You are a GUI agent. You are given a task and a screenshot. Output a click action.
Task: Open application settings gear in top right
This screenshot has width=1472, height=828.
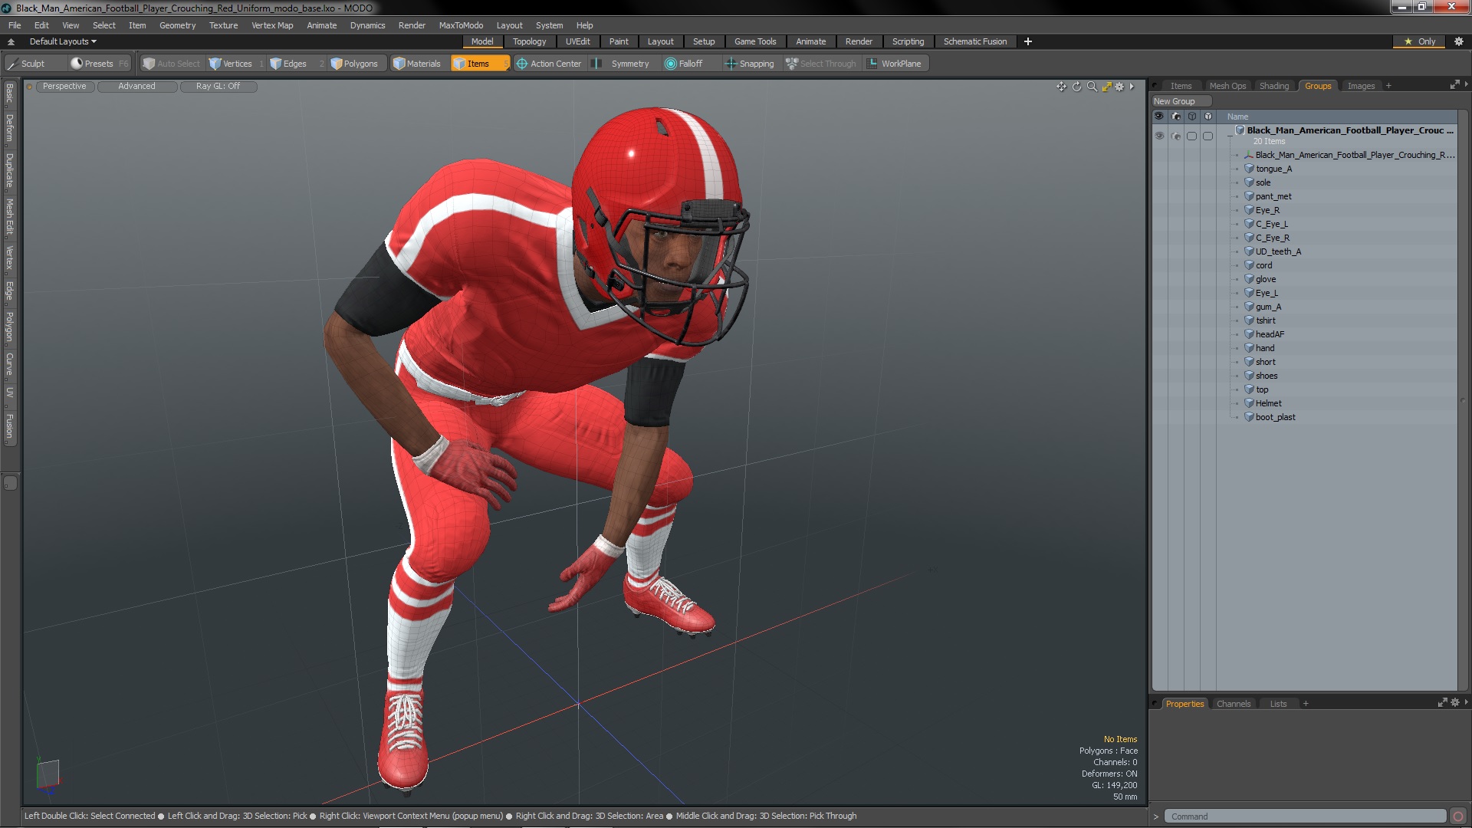click(x=1458, y=41)
